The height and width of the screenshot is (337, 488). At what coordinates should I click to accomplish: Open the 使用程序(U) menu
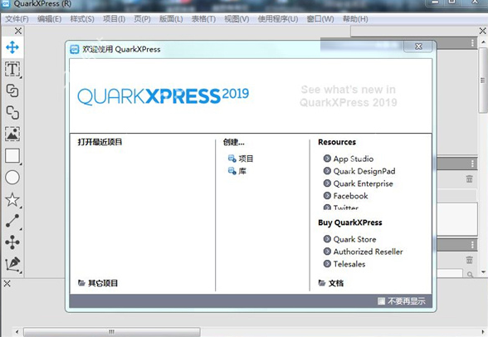click(277, 19)
